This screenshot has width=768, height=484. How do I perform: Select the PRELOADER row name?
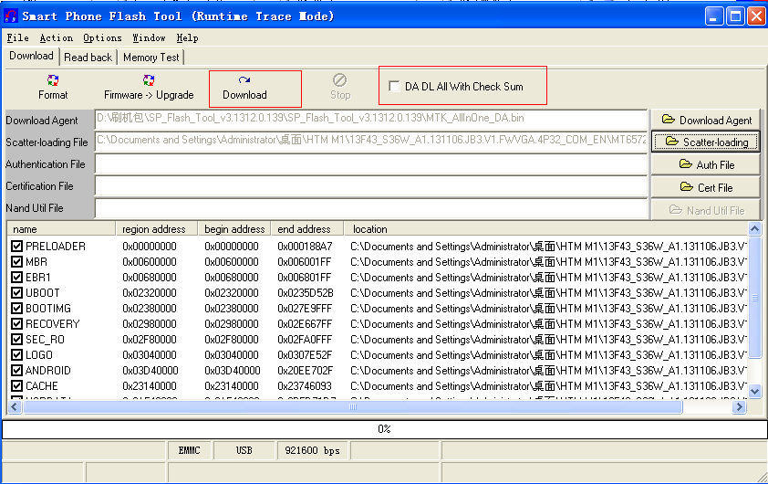pos(56,247)
